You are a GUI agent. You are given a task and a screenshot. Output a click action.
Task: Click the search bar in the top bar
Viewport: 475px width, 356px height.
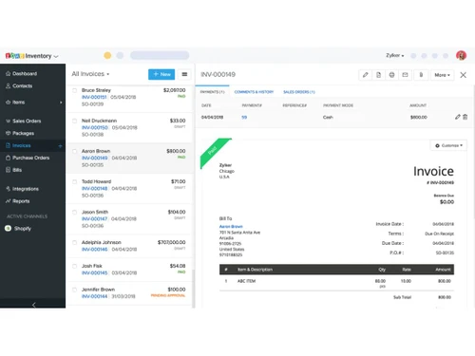[x=160, y=55]
